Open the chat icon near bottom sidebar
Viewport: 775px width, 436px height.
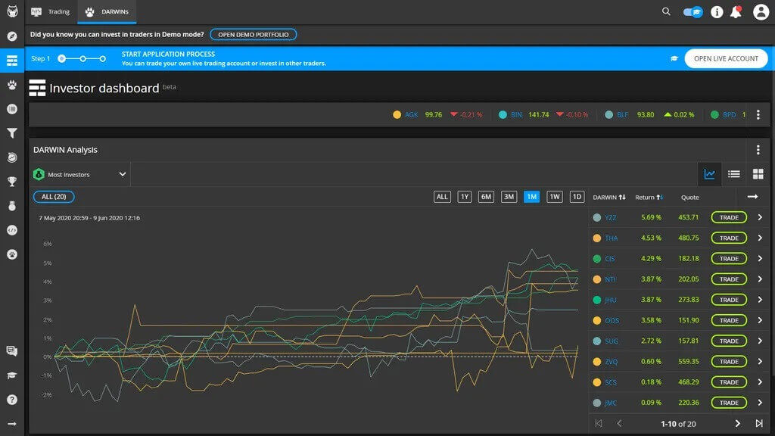tap(11, 350)
